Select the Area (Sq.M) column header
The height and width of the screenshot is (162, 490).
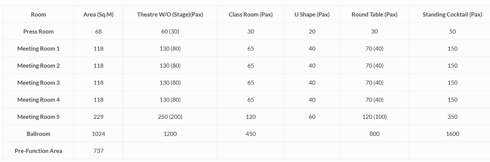[98, 14]
